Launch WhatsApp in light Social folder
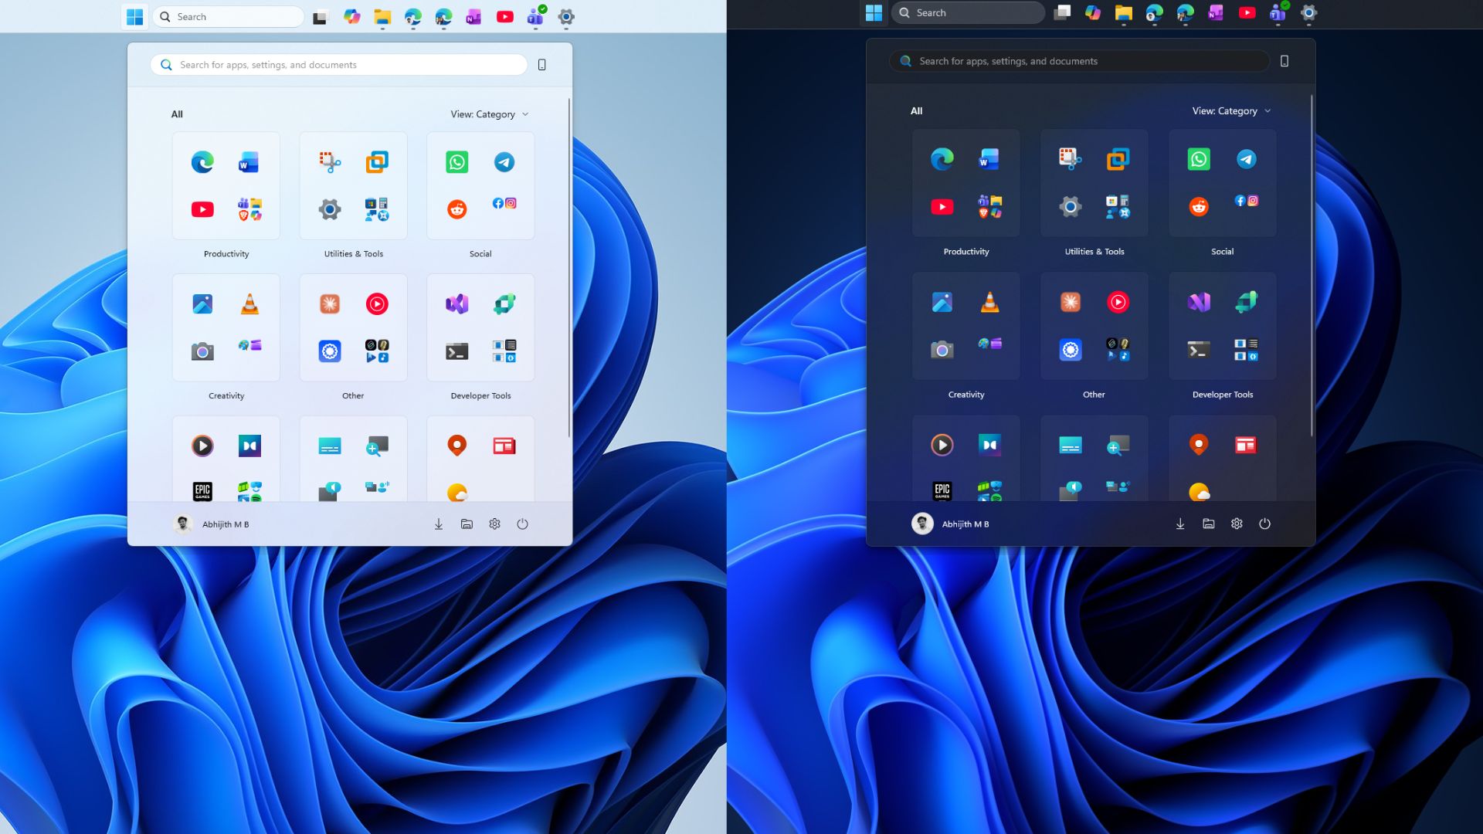This screenshot has width=1483, height=834. point(457,162)
